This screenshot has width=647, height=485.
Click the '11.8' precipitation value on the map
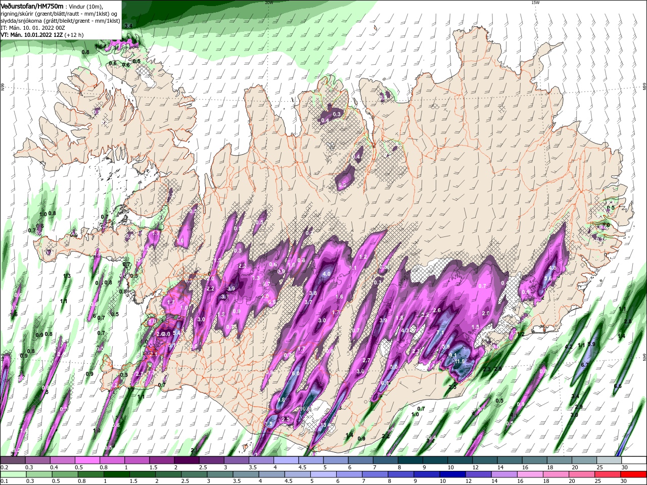tap(460, 361)
